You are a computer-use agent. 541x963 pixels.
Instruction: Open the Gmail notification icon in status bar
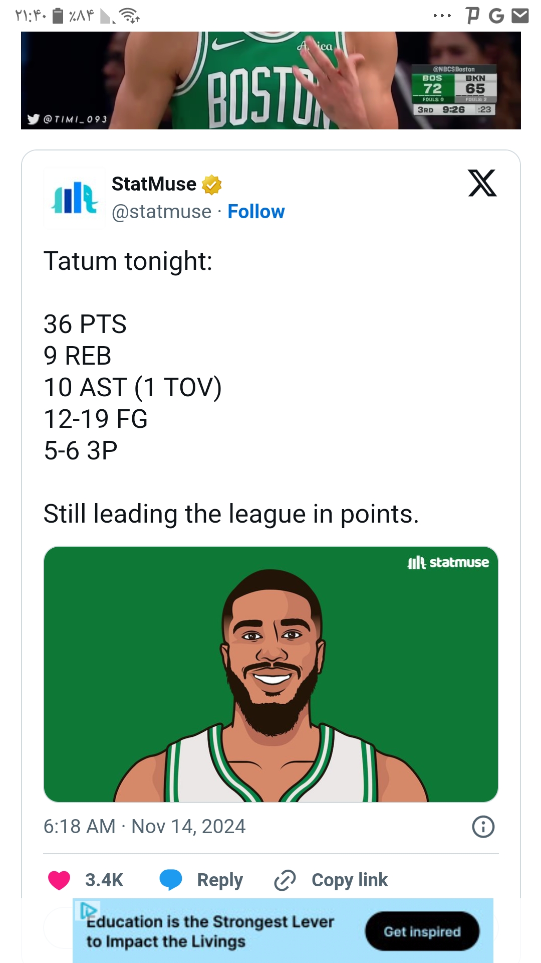tap(520, 16)
